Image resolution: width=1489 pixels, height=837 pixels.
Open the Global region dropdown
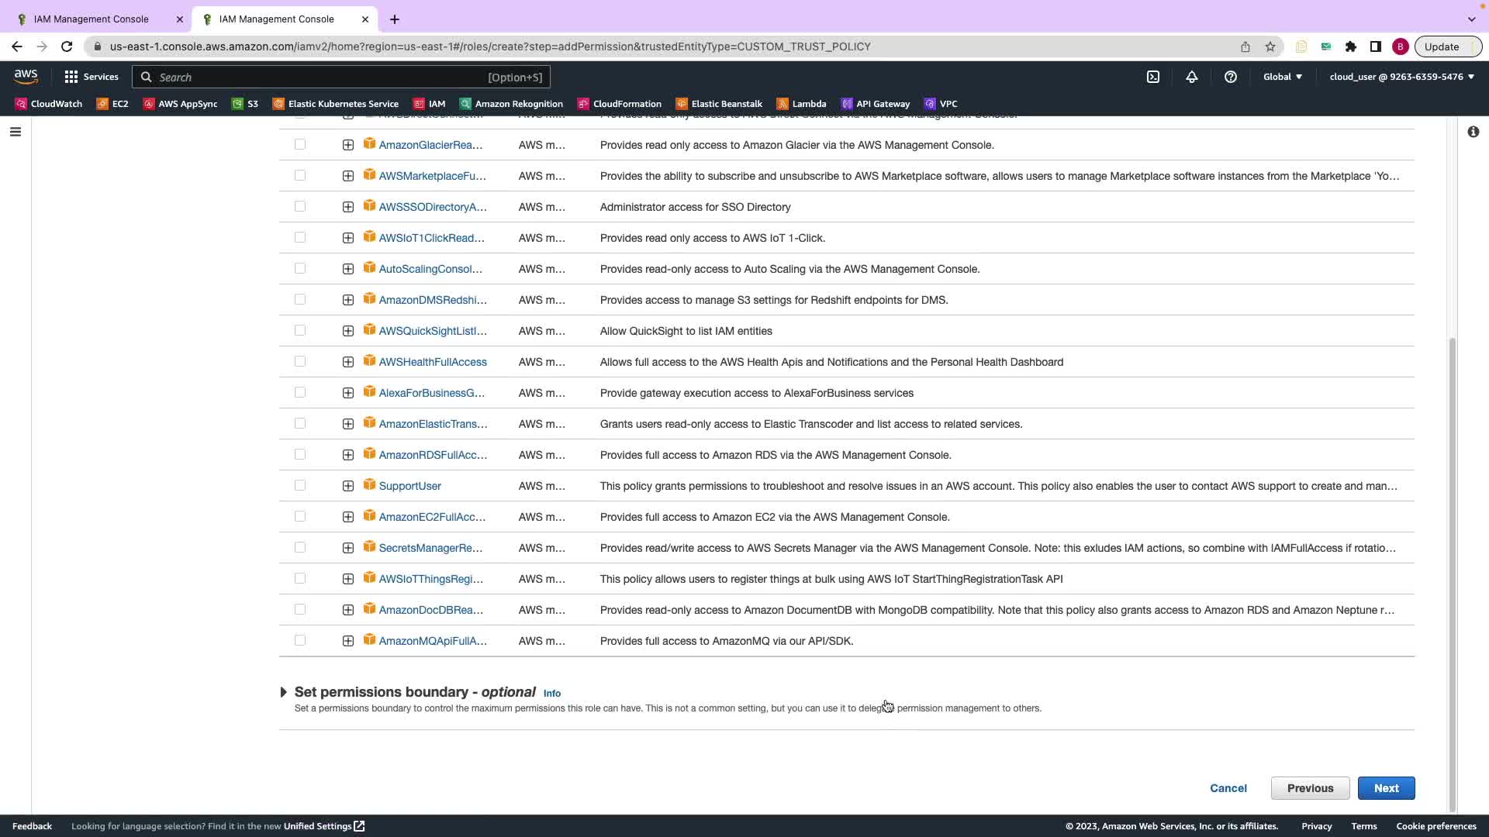[1283, 77]
